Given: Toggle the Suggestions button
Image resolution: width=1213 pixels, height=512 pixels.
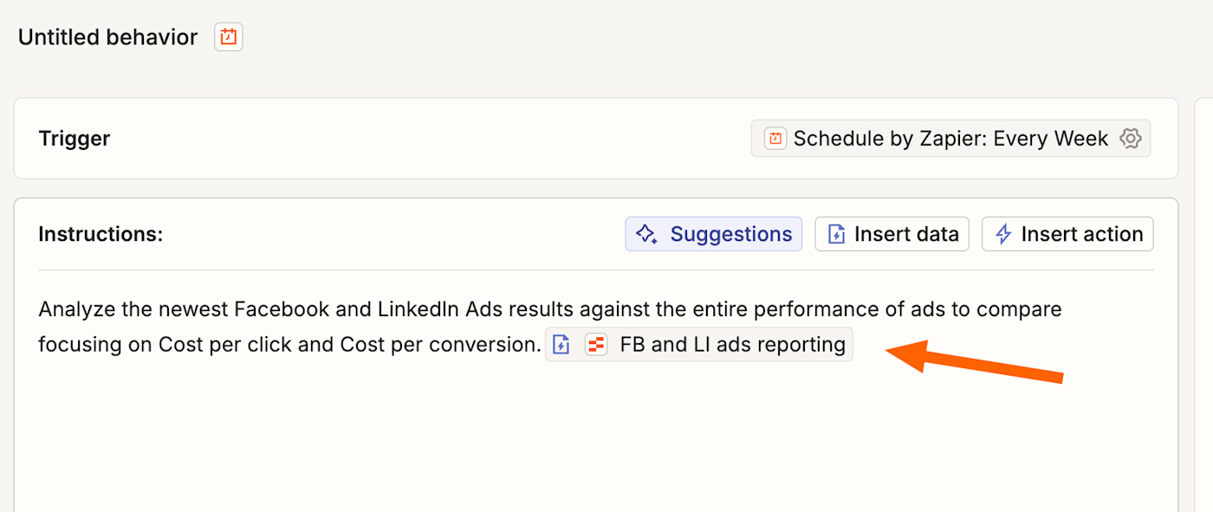Looking at the screenshot, I should (714, 234).
